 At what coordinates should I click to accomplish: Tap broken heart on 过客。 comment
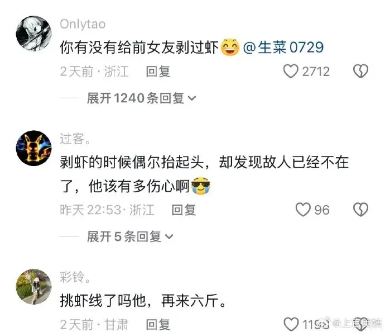(360, 210)
